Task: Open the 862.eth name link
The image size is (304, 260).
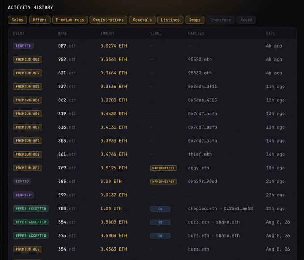Action: tap(67, 100)
